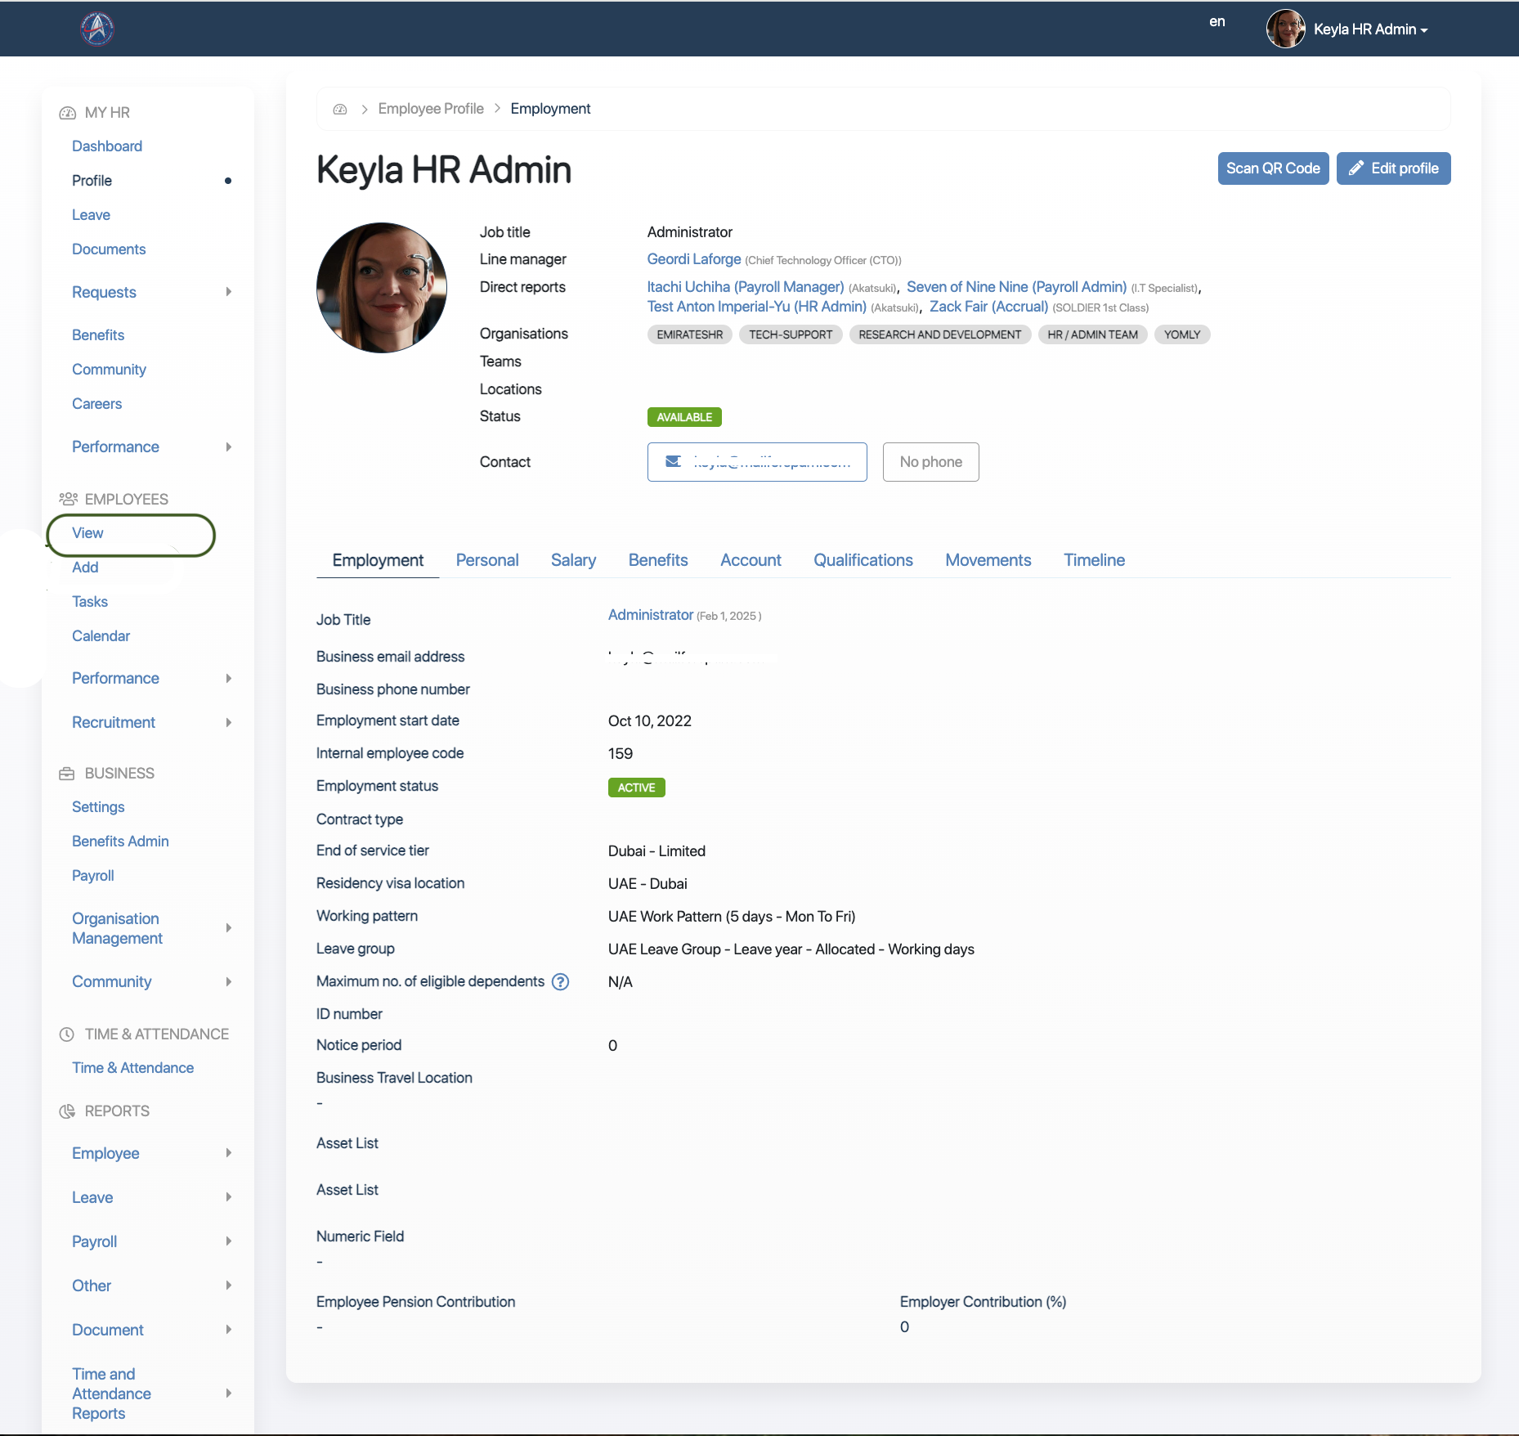Click the envelope icon in contact email
1519x1436 pixels.
click(674, 462)
